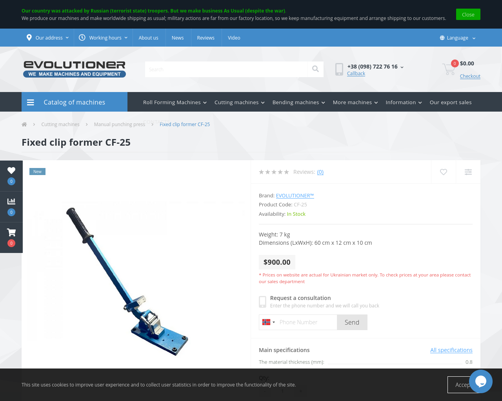Screen dimensions: 502x401
Task: Open the All specifications link
Action: [451, 350]
